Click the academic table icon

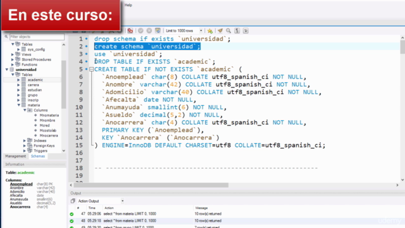(x=24, y=80)
